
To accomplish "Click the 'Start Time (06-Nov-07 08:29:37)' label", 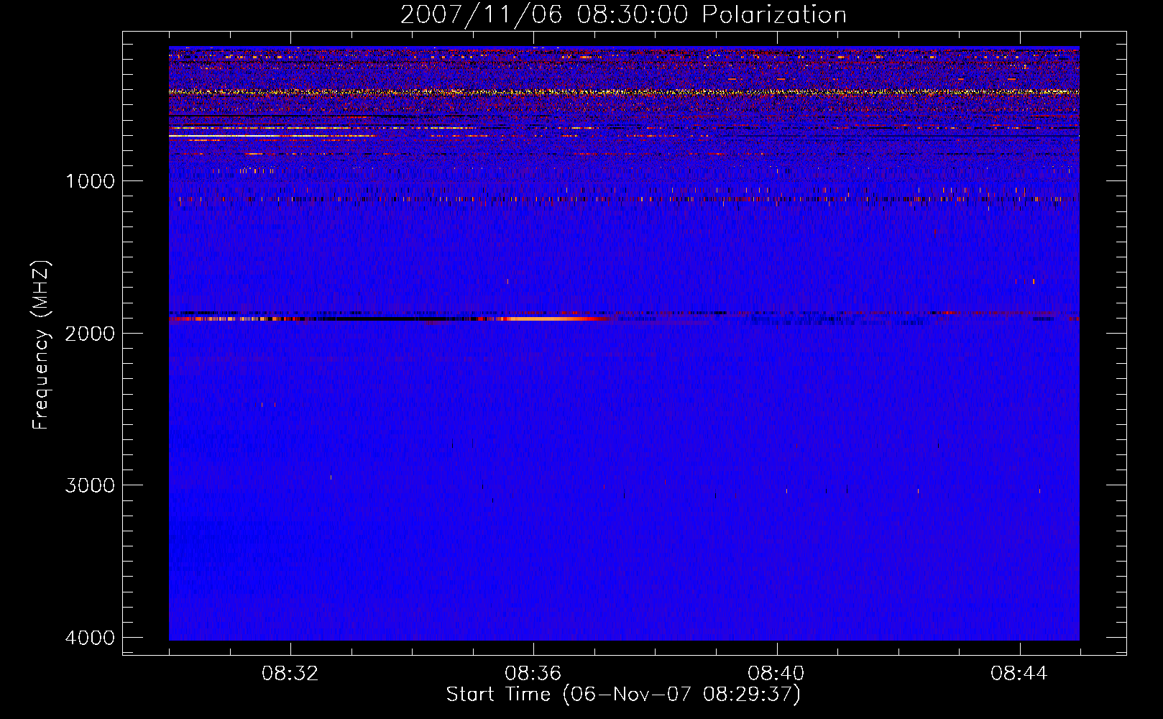I will (x=623, y=695).
